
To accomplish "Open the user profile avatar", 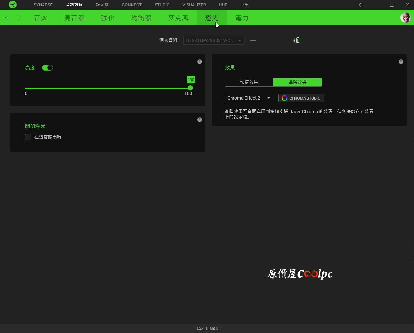I will tap(406, 18).
